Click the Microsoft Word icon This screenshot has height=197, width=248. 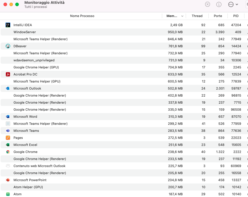(x=8, y=117)
